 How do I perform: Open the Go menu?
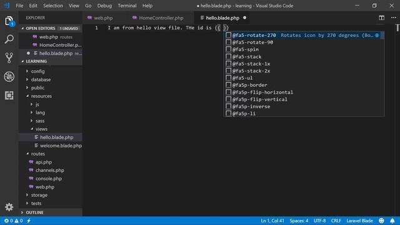[x=88, y=6]
